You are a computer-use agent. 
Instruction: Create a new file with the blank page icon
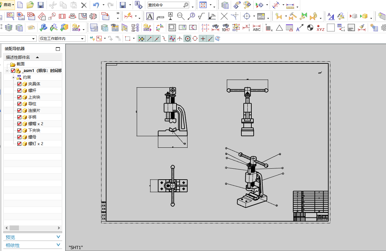(x=20, y=5)
